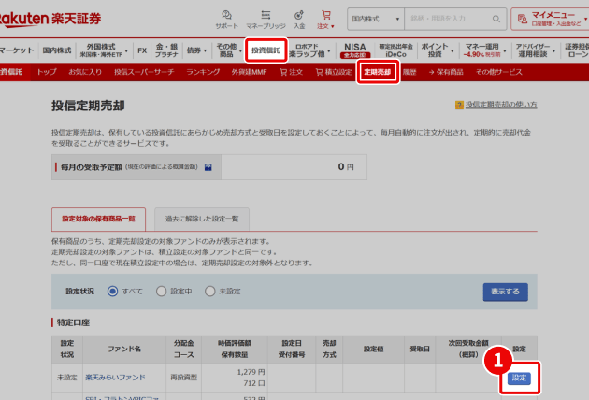Go to 保有商品 in the submenu
Image resolution: width=589 pixels, height=400 pixels.
click(x=446, y=72)
